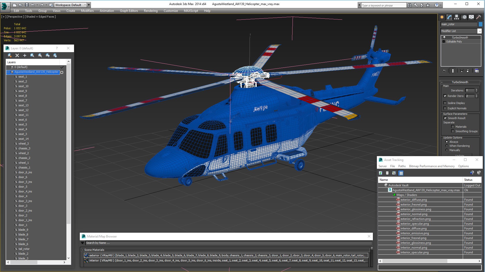Click Select Highlighted Objects icon in Layer dialog
This screenshot has width=485, height=272.
[32, 55]
